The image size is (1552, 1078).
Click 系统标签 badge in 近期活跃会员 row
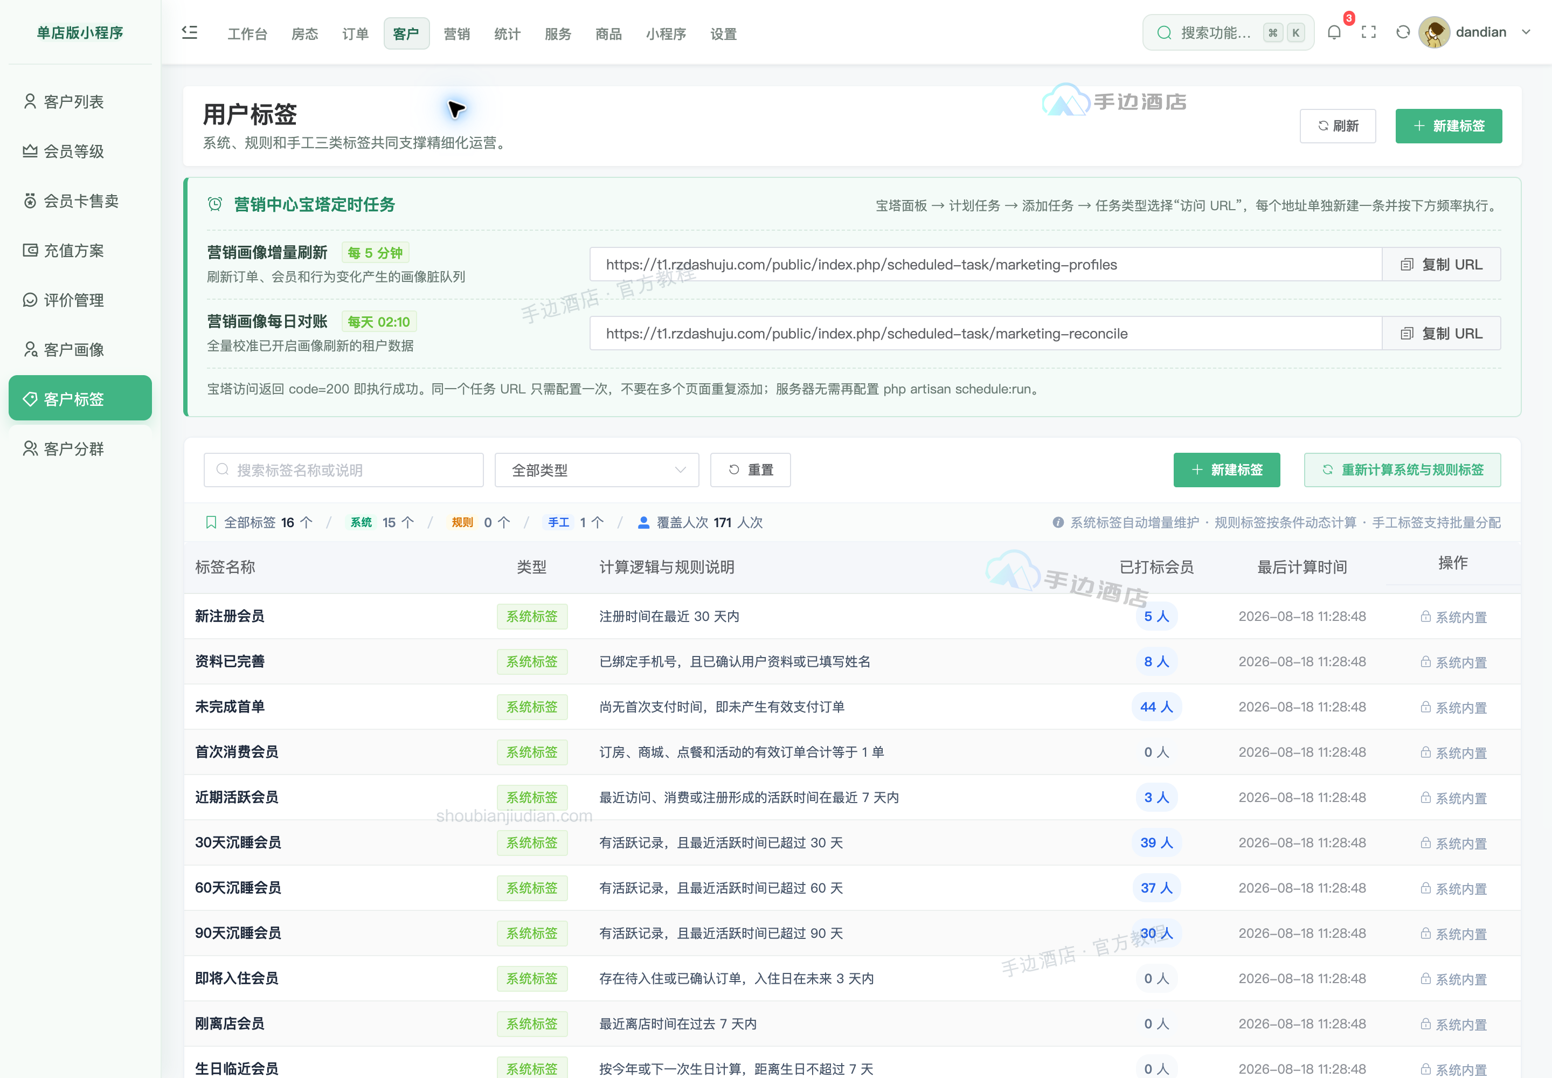click(532, 798)
